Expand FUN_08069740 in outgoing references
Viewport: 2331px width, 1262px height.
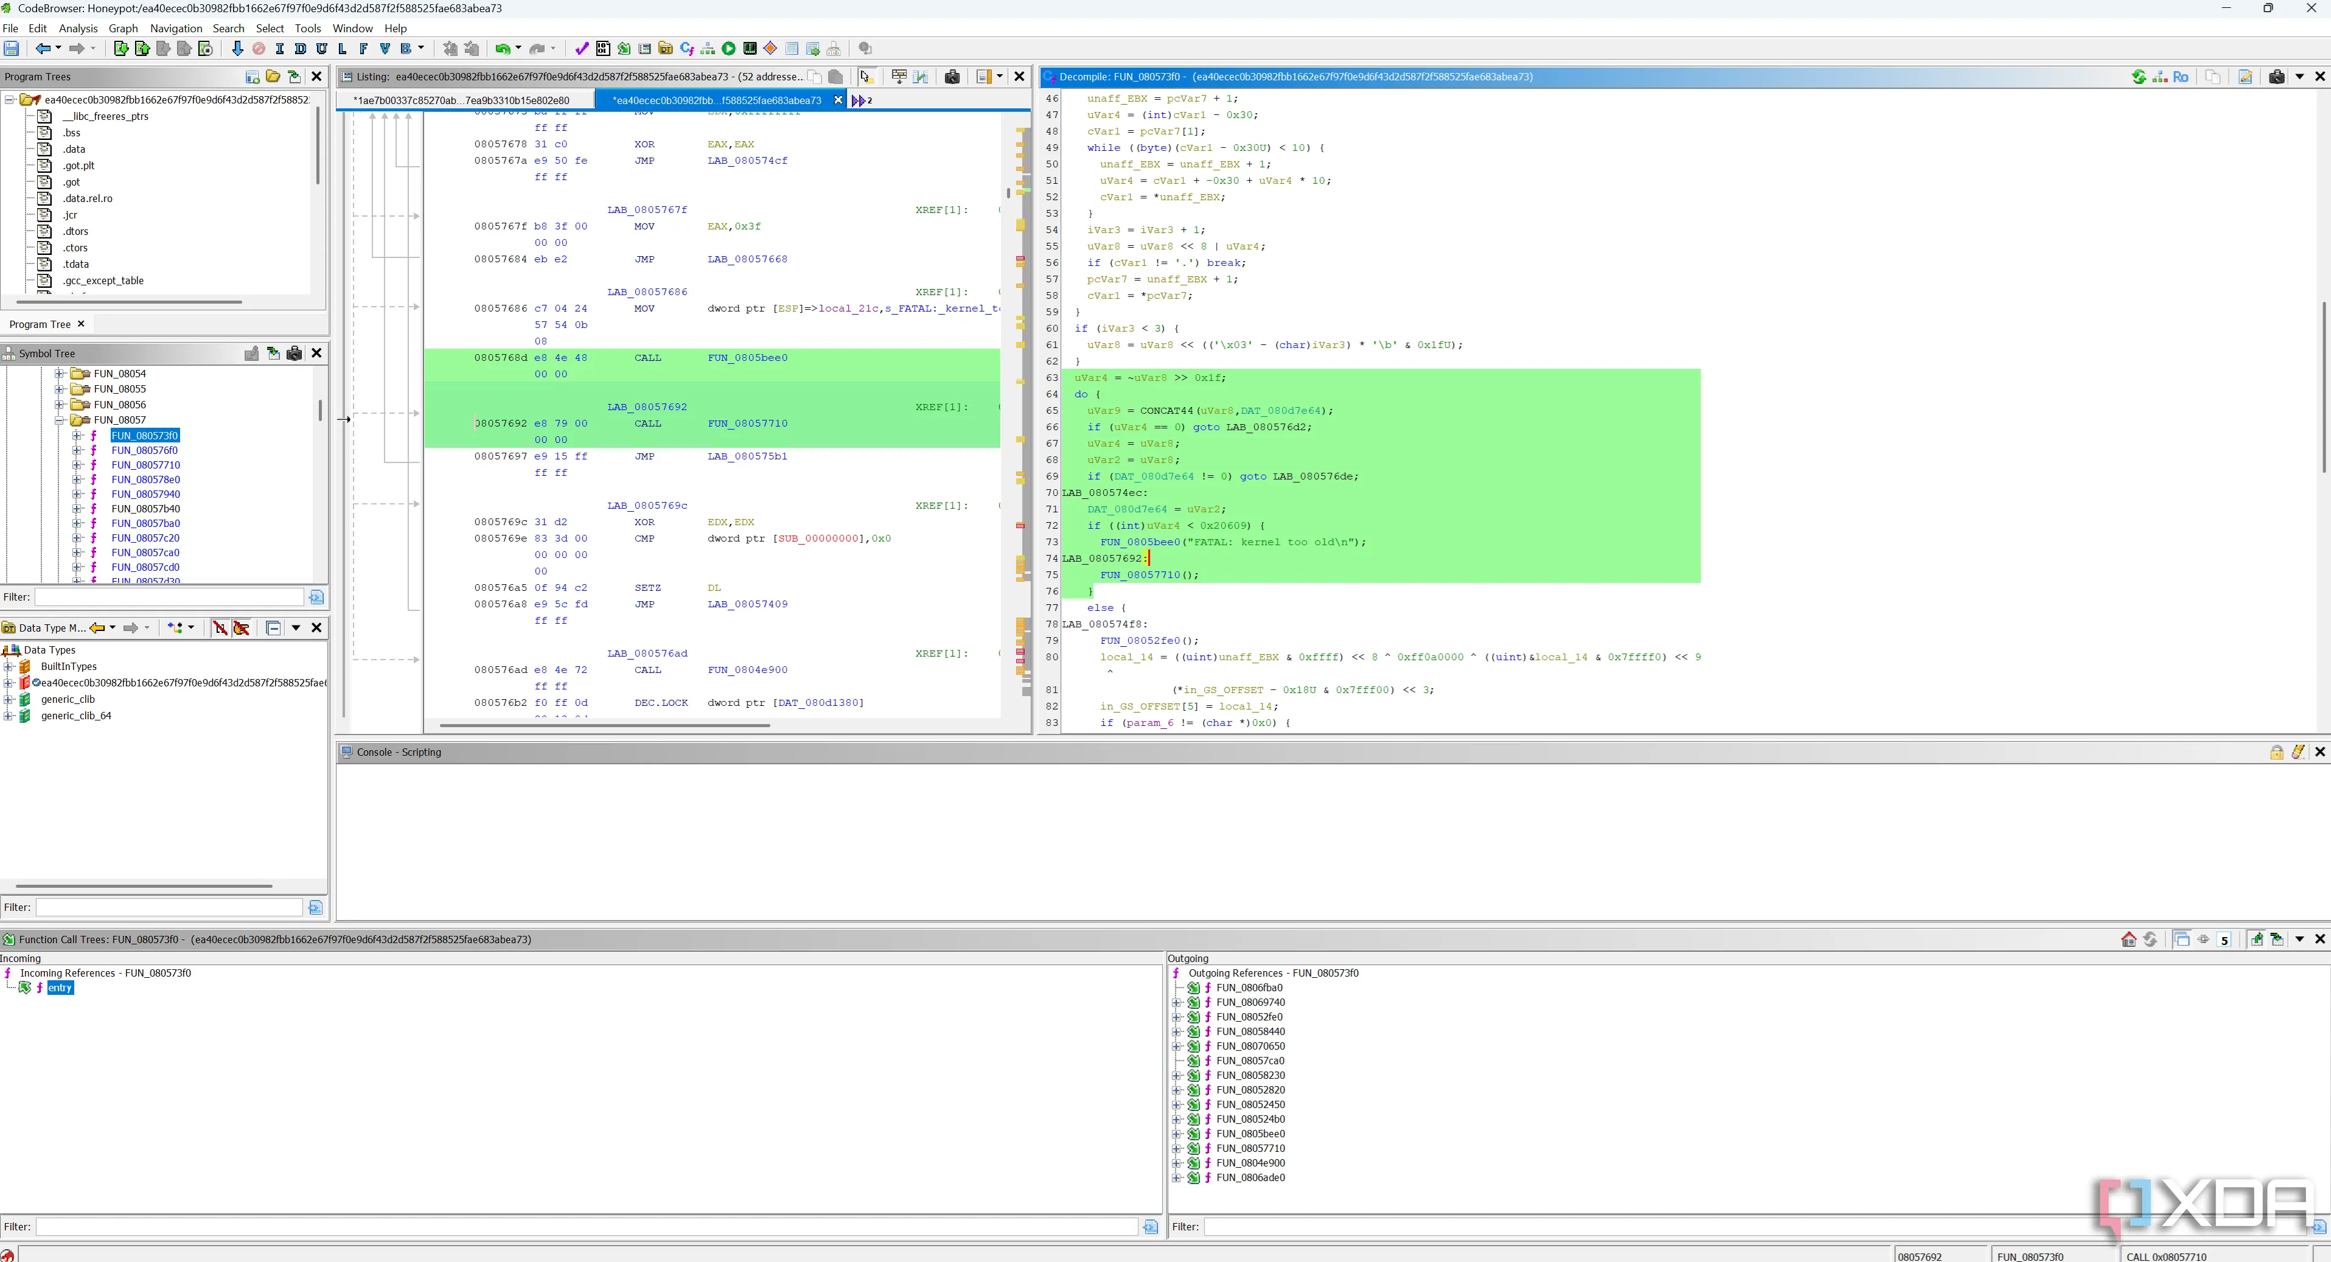tap(1176, 1002)
